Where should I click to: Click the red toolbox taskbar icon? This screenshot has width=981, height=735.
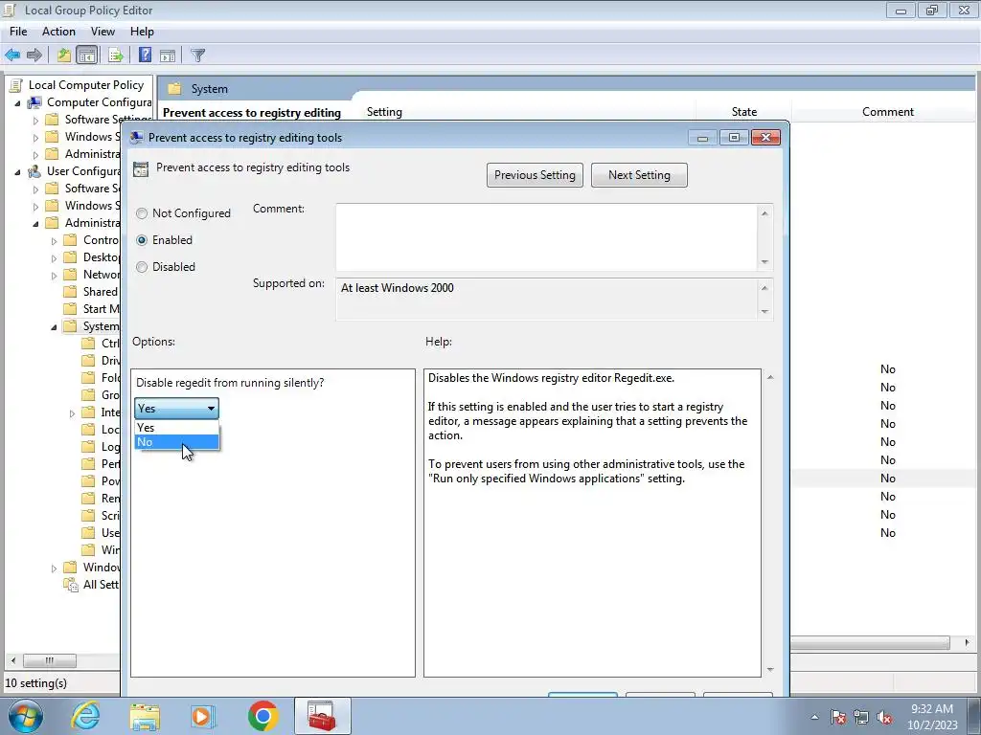pos(322,716)
